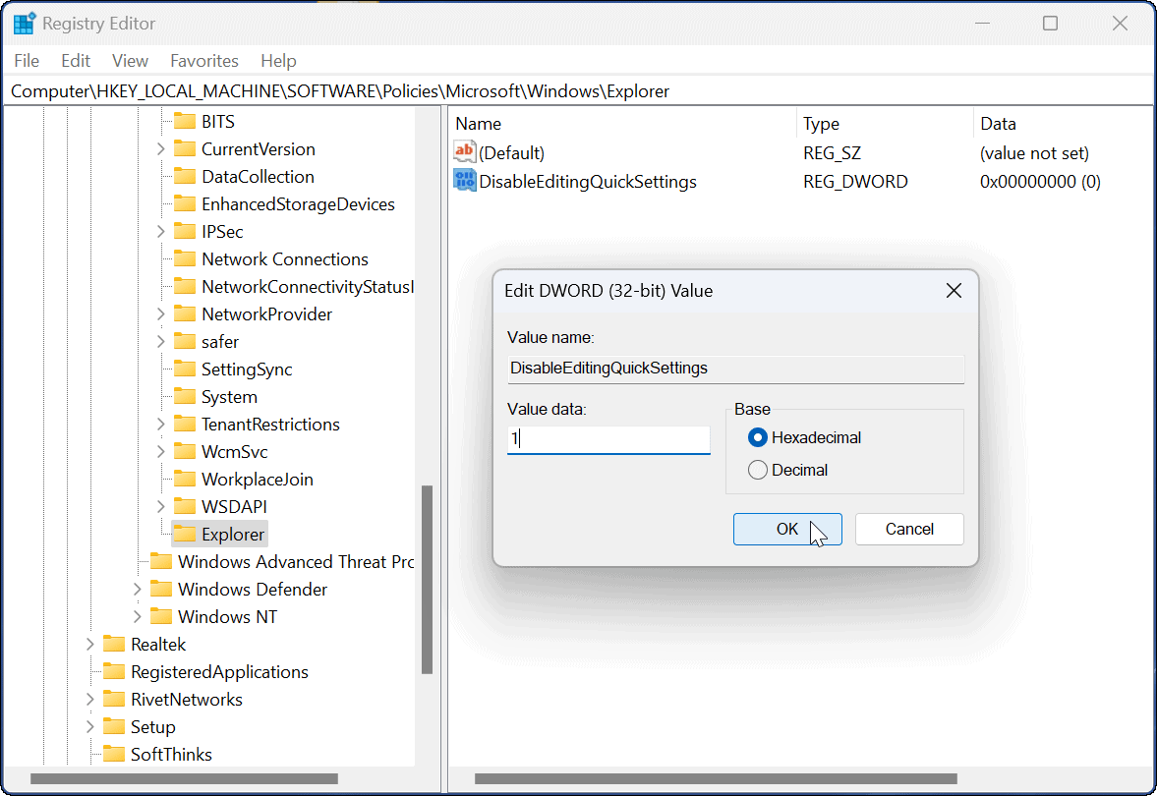Open the Edit menu
This screenshot has height=796, width=1157.
click(75, 60)
